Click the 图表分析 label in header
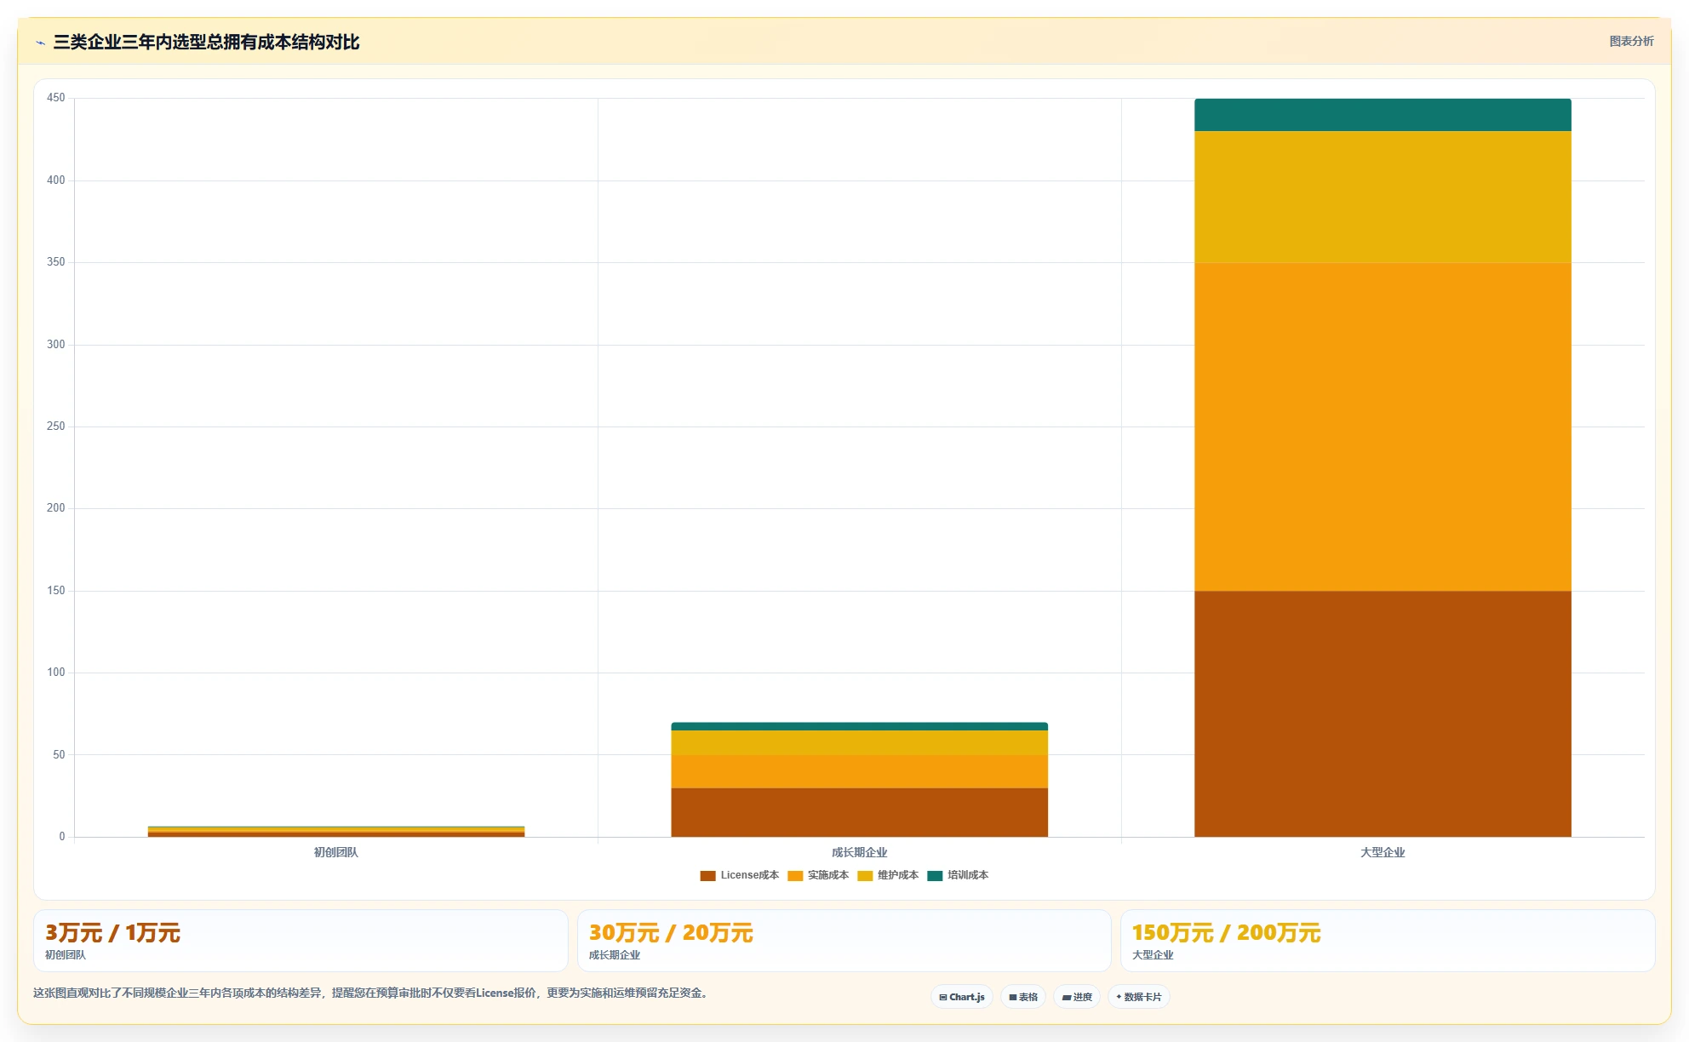The width and height of the screenshot is (1689, 1042). (1631, 41)
